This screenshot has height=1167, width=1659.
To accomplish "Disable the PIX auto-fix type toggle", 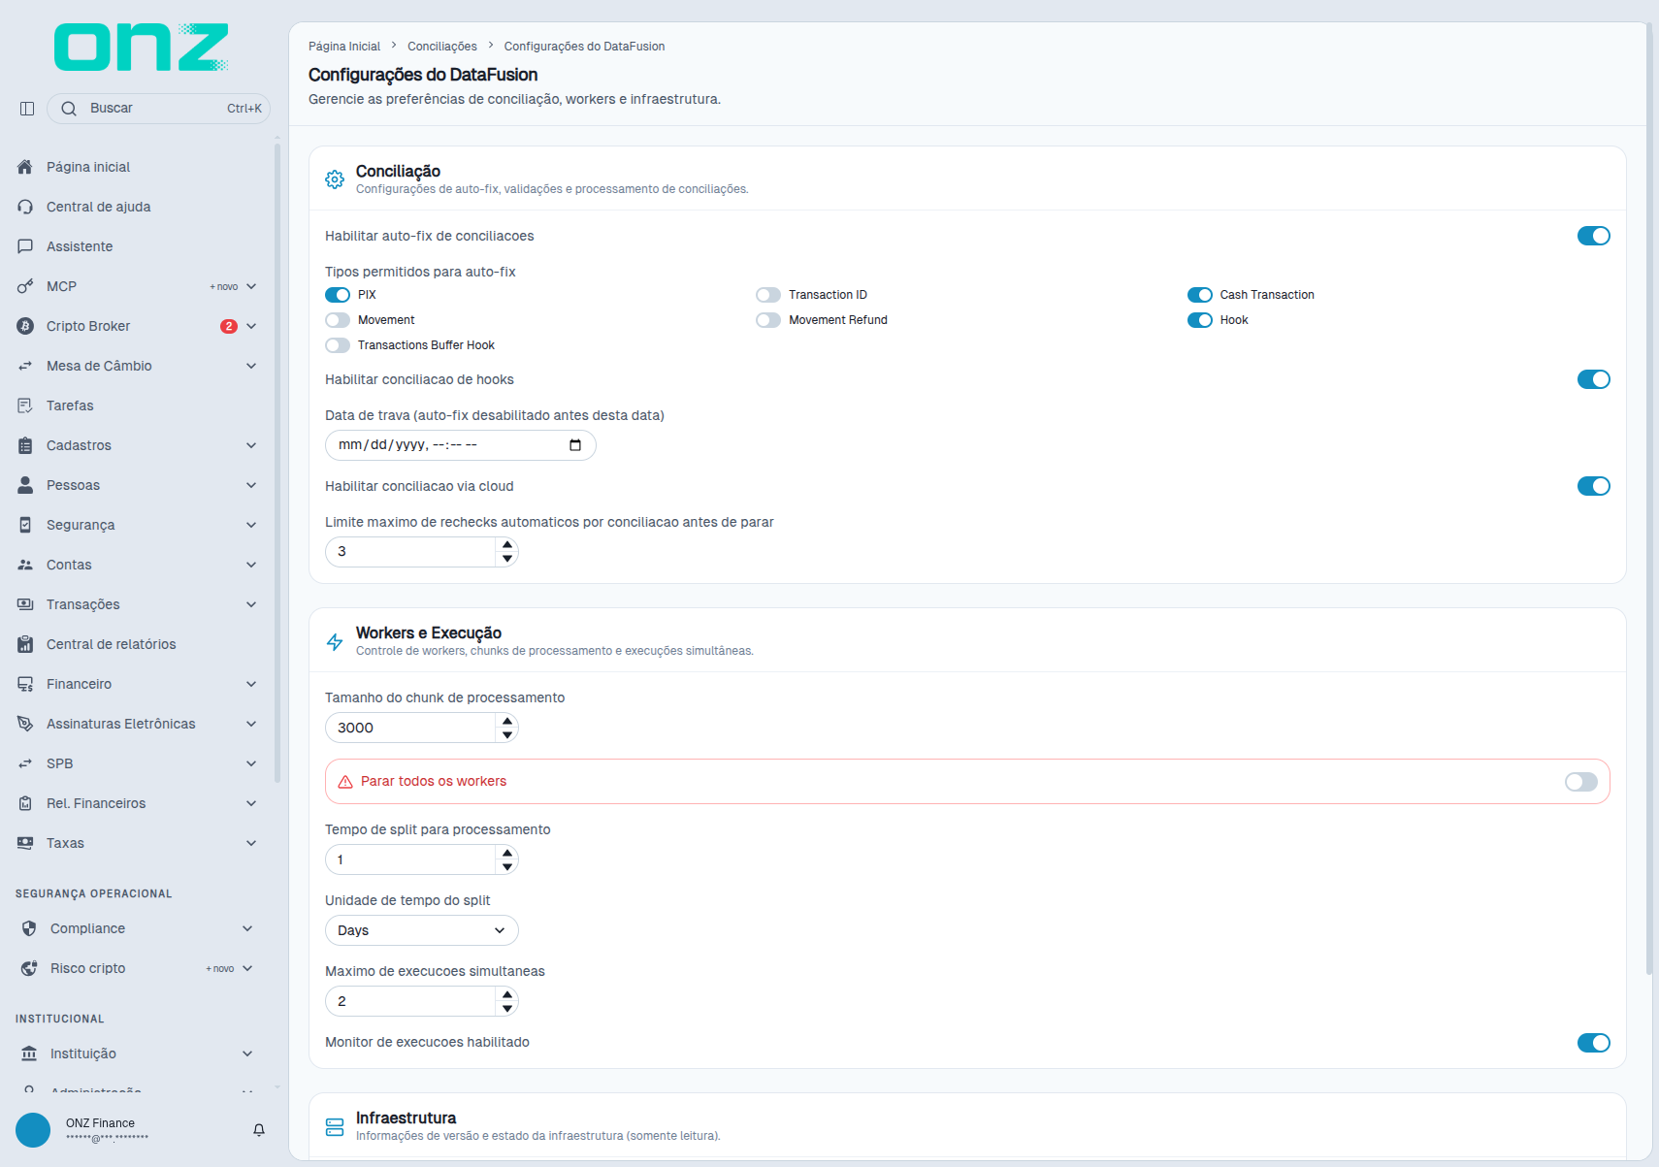I will pos(338,295).
